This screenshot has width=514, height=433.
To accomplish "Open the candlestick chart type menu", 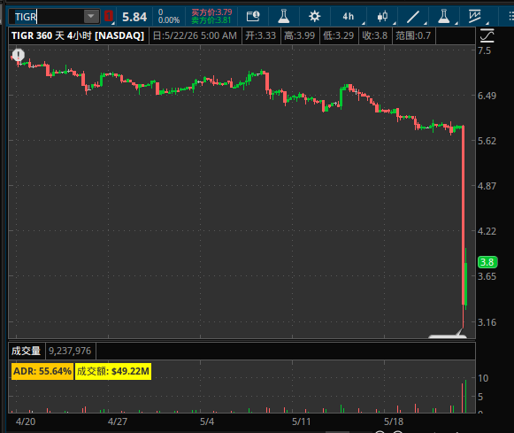I will pyautogui.click(x=382, y=16).
